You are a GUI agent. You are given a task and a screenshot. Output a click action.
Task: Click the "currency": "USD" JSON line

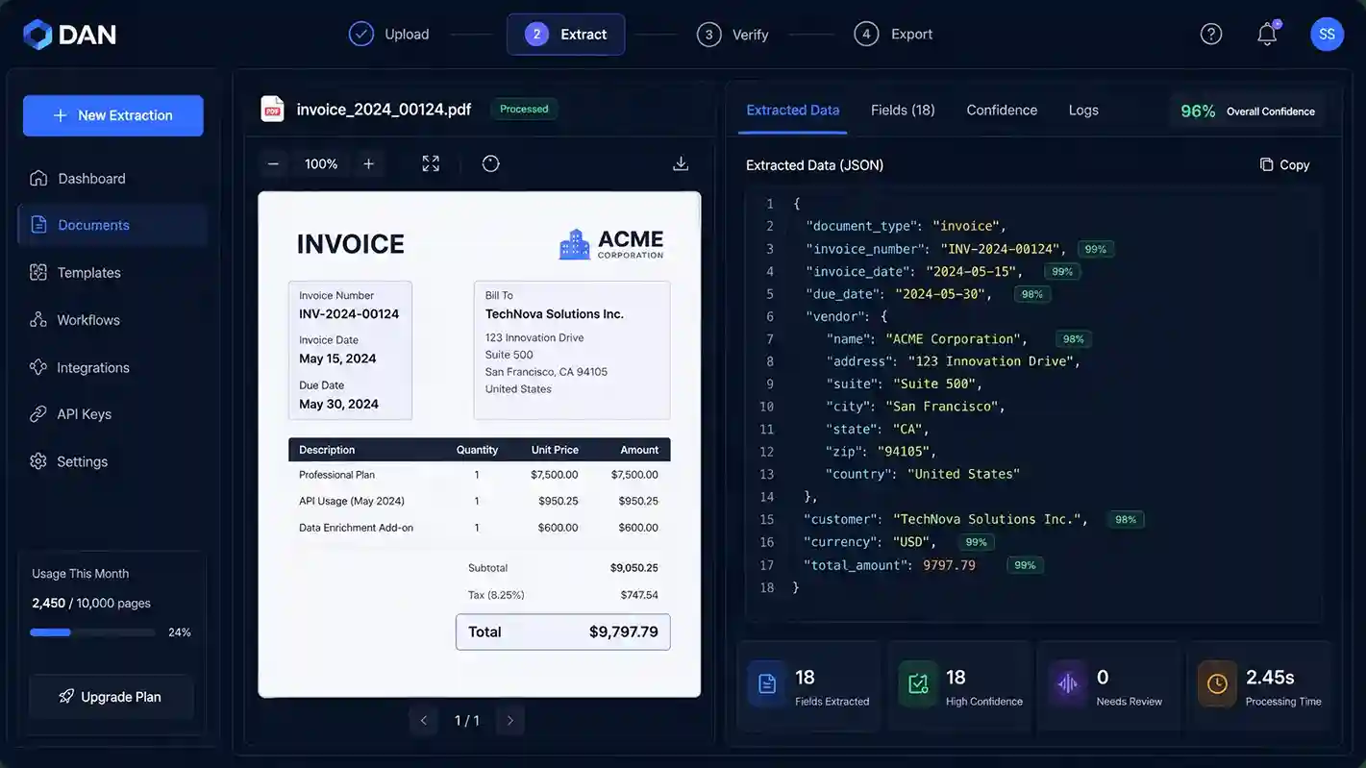point(870,542)
